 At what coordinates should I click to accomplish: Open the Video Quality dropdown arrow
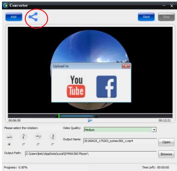pos(154,130)
